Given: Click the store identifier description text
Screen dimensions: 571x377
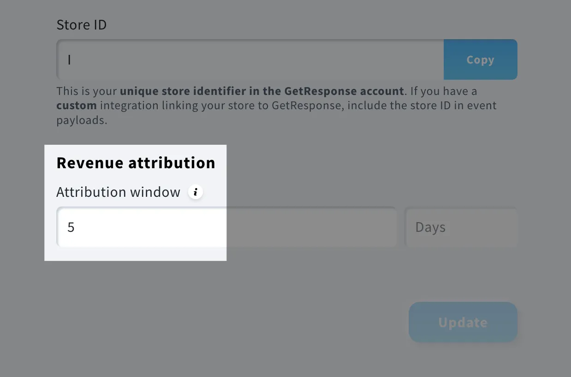Looking at the screenshot, I should coord(276,105).
